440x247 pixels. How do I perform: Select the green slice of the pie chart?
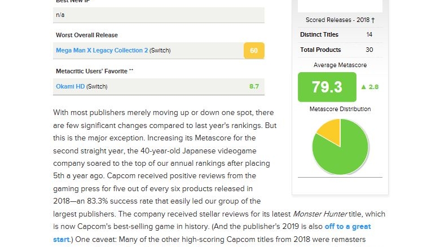point(344,152)
